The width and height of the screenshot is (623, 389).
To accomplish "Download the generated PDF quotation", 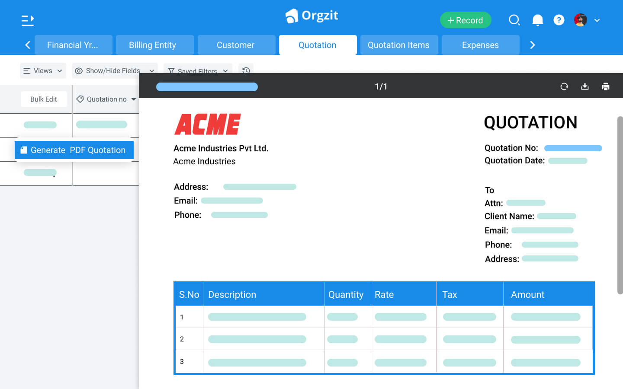I will click(585, 86).
